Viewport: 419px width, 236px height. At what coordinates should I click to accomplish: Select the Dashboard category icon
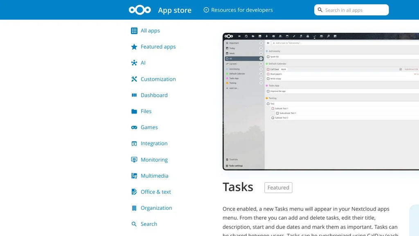click(134, 95)
